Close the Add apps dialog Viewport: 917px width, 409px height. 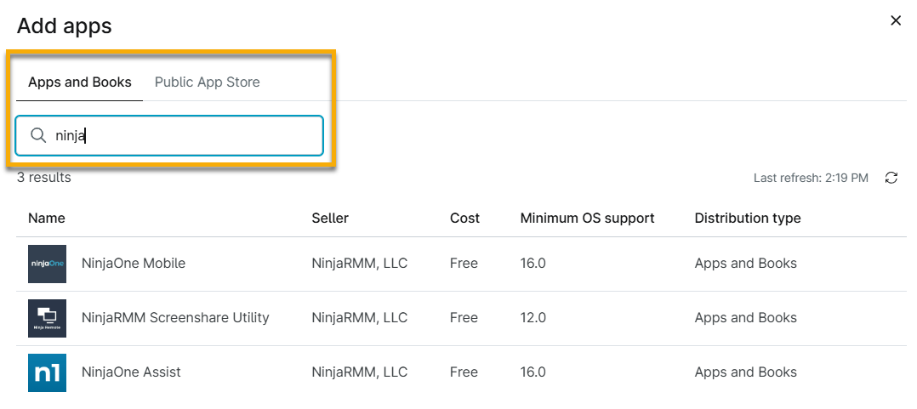coord(895,20)
